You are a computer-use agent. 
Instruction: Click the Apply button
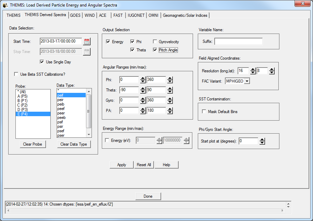click(x=122, y=165)
